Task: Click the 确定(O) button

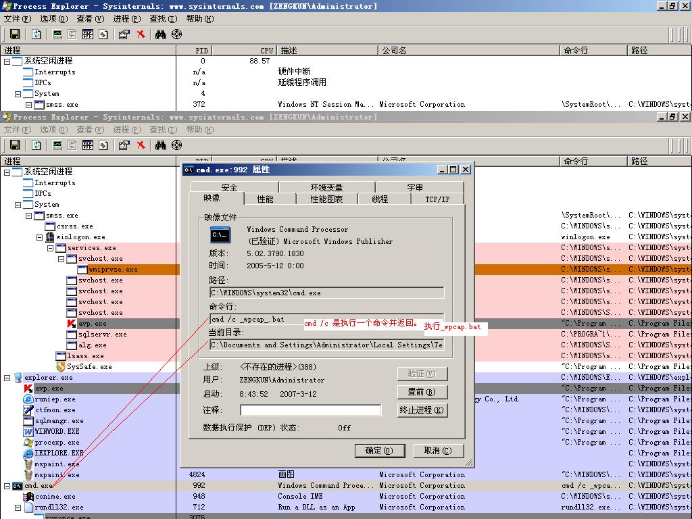Action: [x=378, y=451]
